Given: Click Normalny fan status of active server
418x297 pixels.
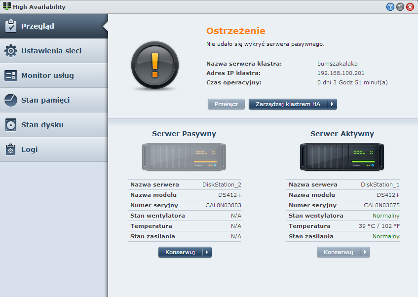Looking at the screenshot, I should coord(386,216).
